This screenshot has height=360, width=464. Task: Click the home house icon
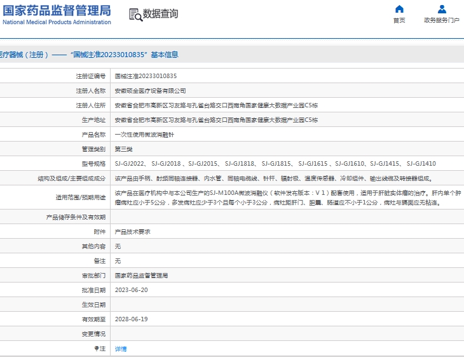(399, 9)
